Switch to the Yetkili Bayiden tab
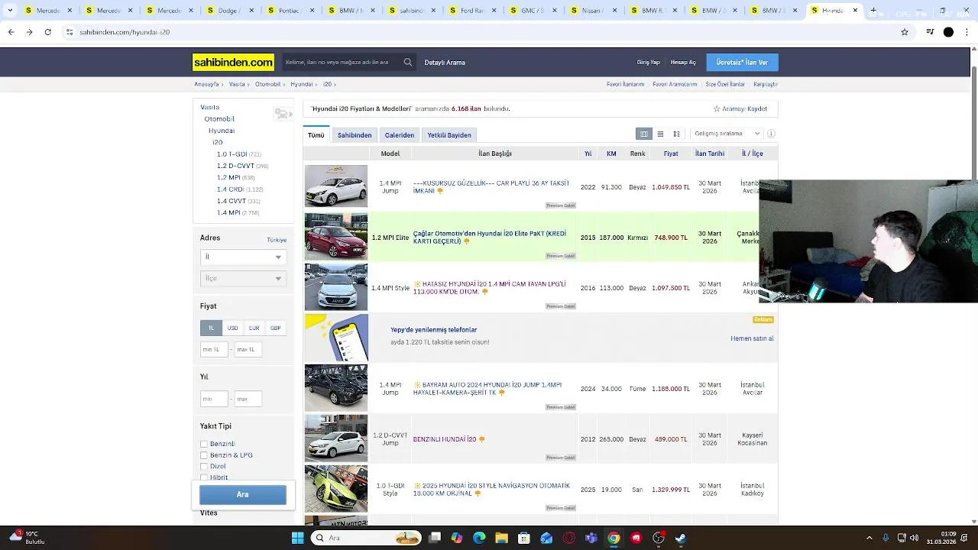Viewport: 978px width, 550px height. (x=449, y=135)
